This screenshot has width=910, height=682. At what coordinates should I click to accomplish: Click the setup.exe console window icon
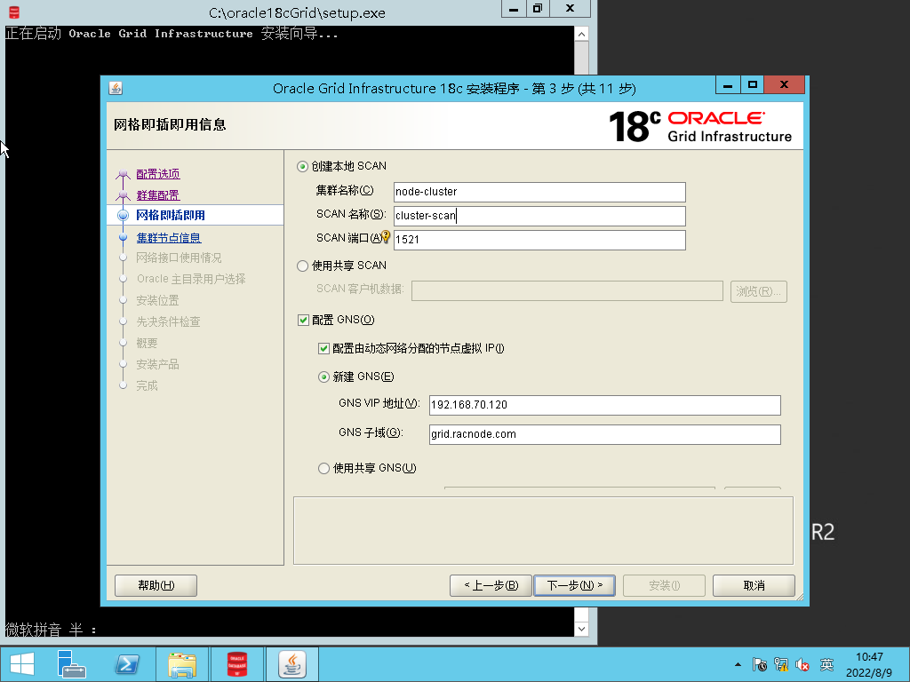coord(14,12)
